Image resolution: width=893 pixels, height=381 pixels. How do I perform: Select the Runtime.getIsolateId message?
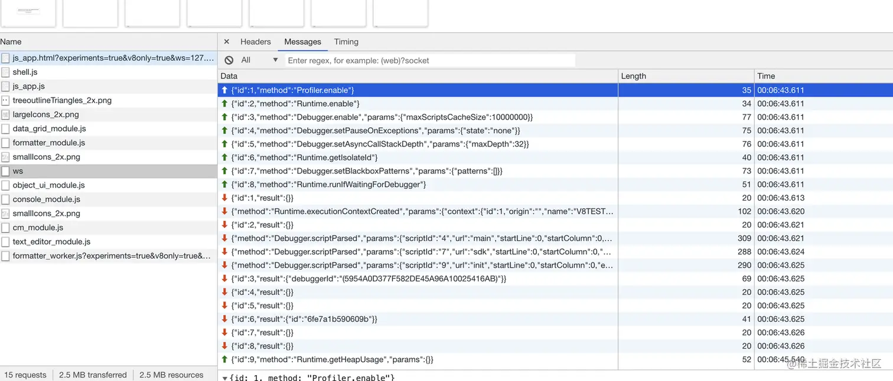click(x=555, y=157)
